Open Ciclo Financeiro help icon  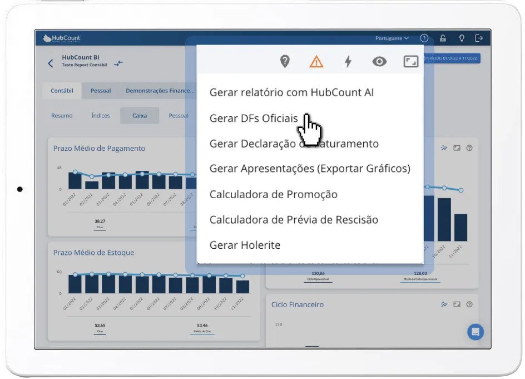click(x=469, y=304)
